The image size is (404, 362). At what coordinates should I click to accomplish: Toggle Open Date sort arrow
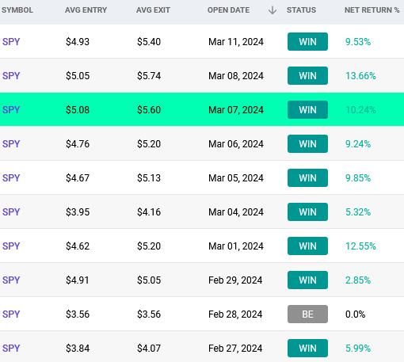(x=273, y=10)
